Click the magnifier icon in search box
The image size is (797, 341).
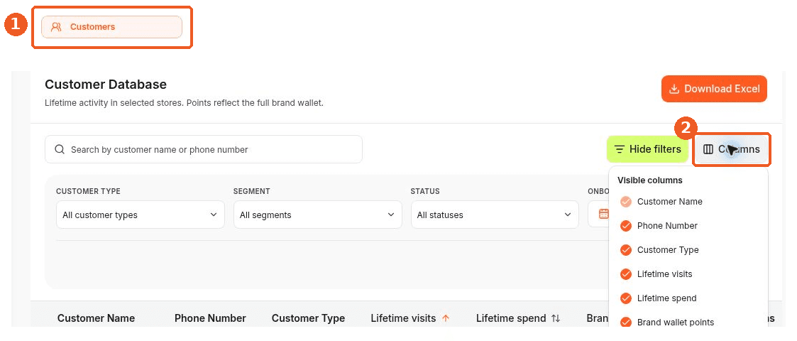[60, 149]
